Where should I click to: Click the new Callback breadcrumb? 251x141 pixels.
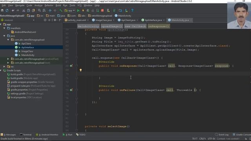tap(135, 26)
